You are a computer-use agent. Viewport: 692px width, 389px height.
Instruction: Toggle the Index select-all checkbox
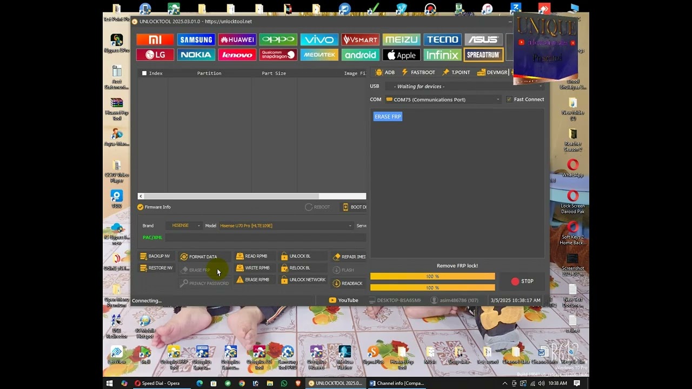pyautogui.click(x=144, y=73)
